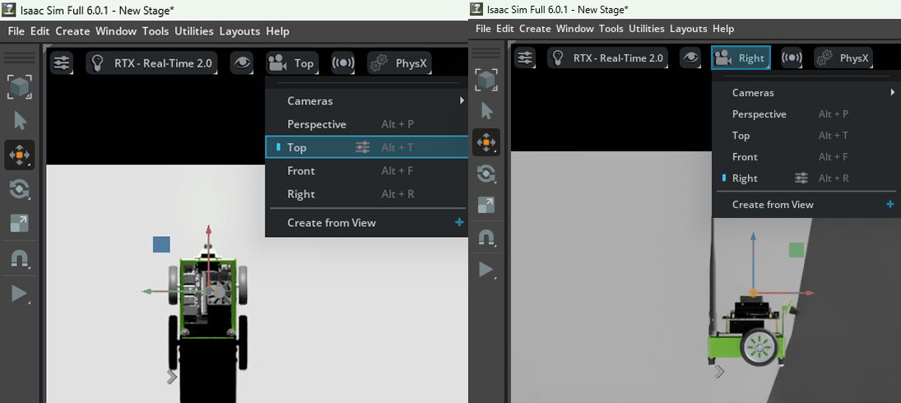Expand the Cameras submenu in right dropdown
Viewport: 901px width, 403px height.
coord(806,92)
